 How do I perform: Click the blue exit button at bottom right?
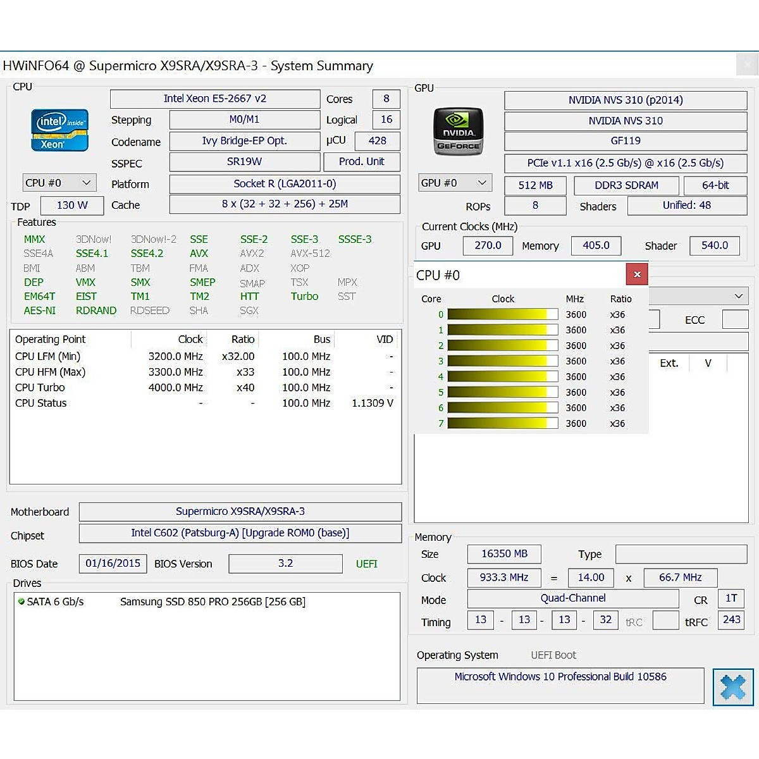click(732, 687)
